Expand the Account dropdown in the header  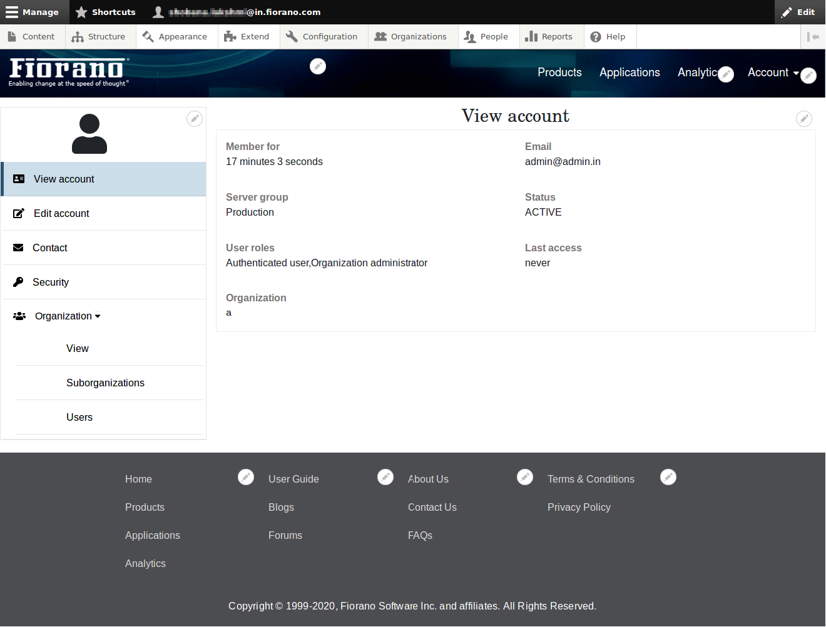coord(773,73)
